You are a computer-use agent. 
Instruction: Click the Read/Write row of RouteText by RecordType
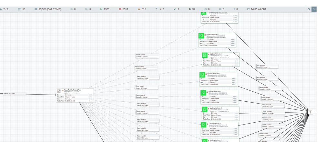pos(75,97)
